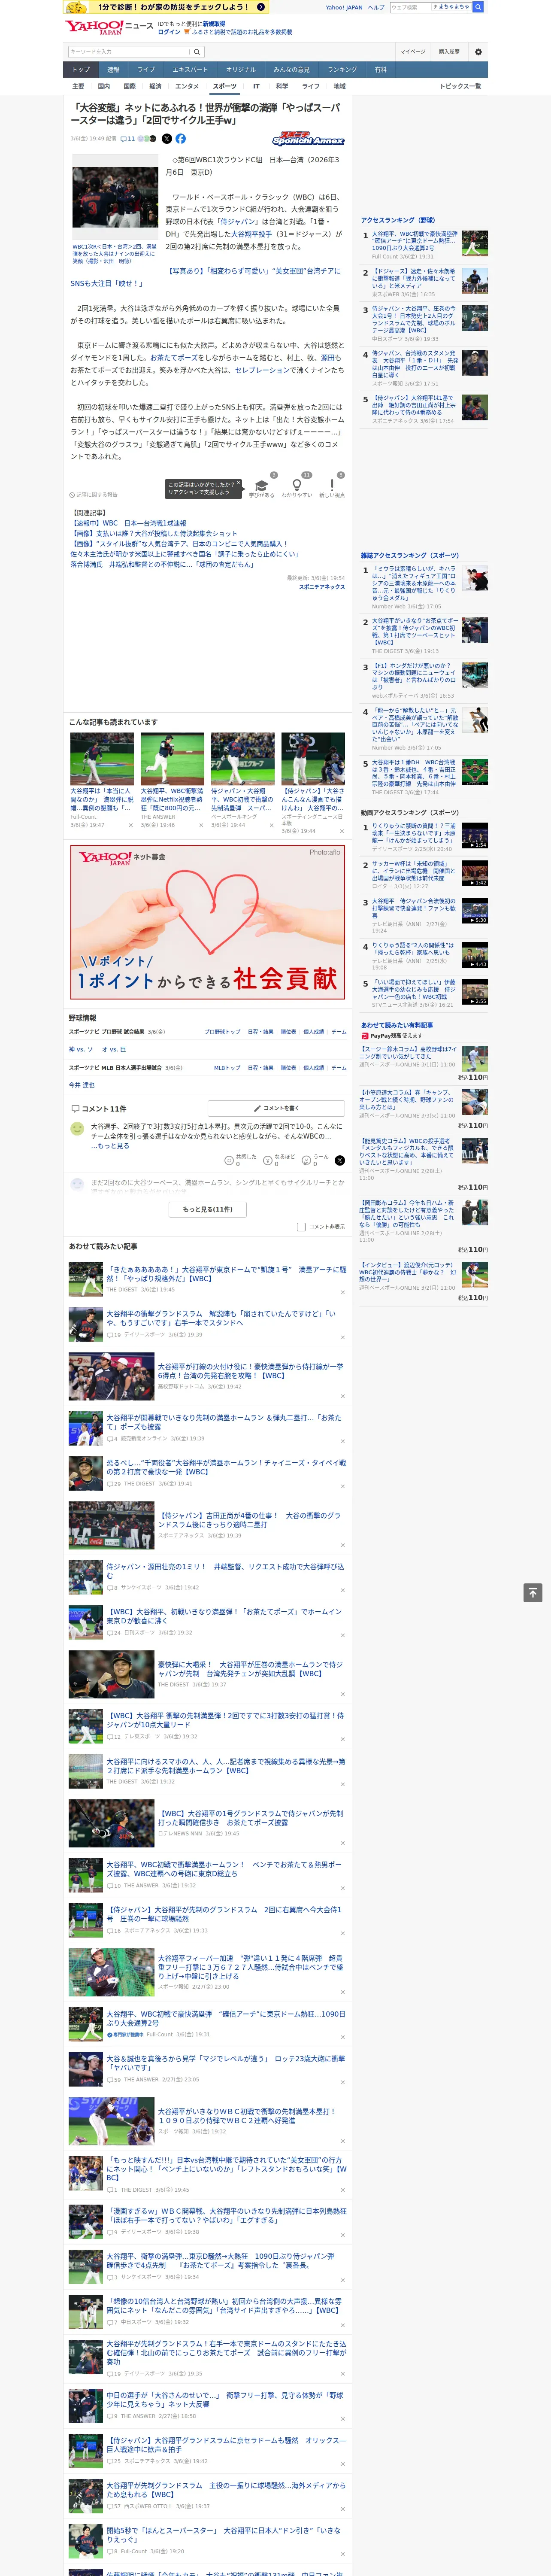Click the magnifier icon in the keyword search
Image resolution: width=551 pixels, height=2576 pixels.
coord(197,52)
